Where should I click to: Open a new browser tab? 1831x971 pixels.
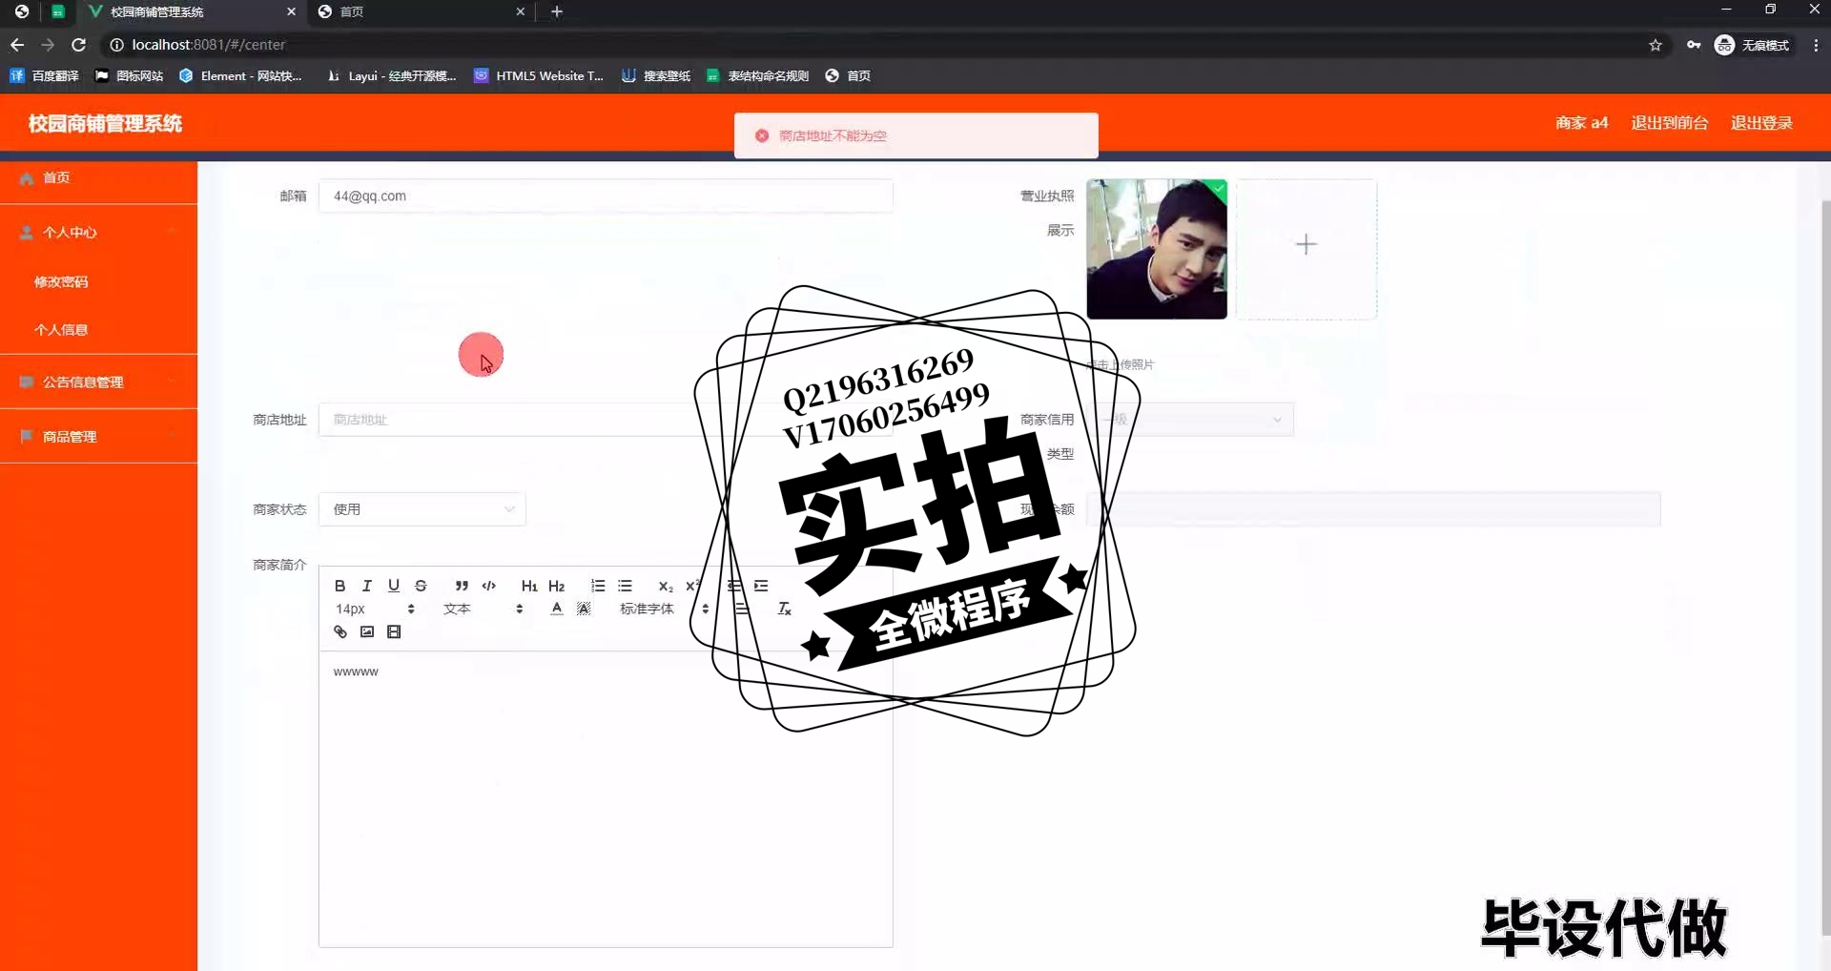click(x=557, y=11)
